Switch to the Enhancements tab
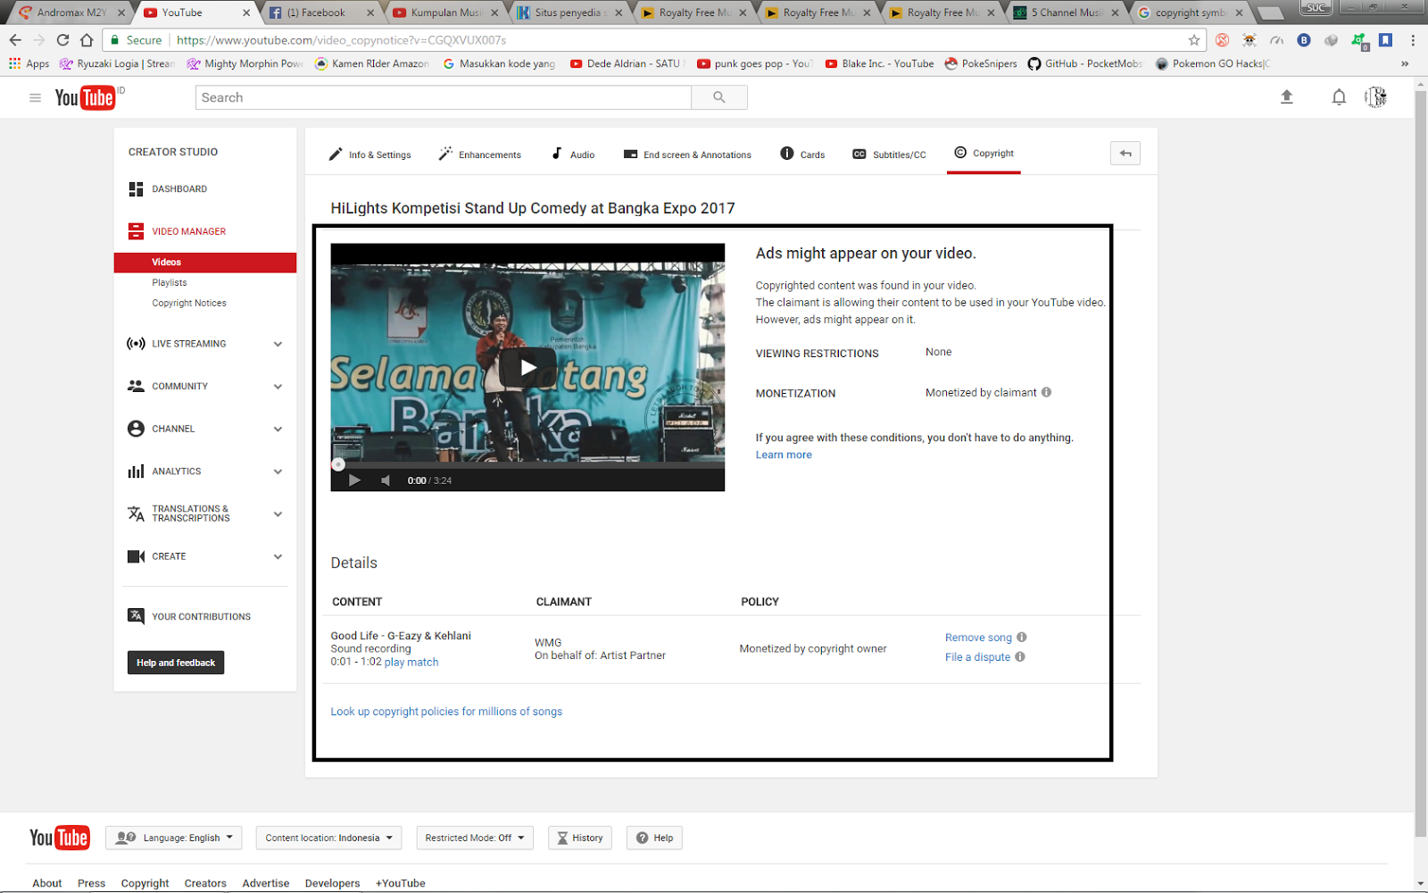1428x893 pixels. point(479,154)
